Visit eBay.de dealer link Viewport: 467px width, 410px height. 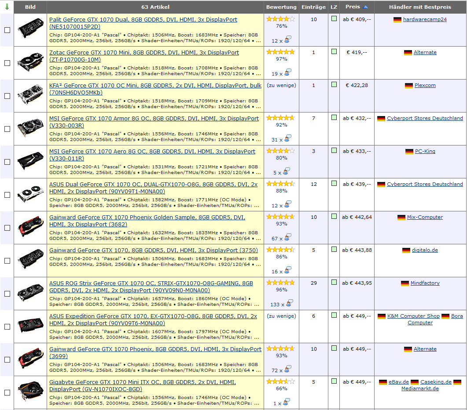click(398, 382)
